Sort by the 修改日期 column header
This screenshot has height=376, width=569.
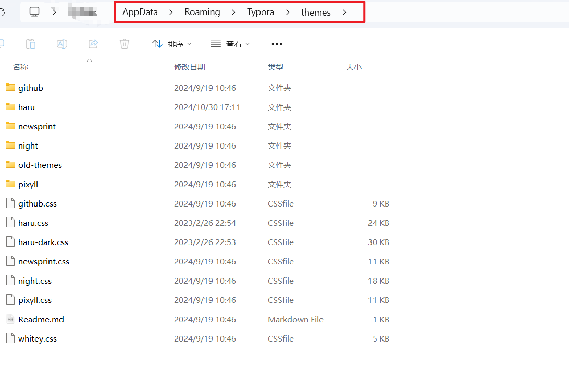coord(190,67)
